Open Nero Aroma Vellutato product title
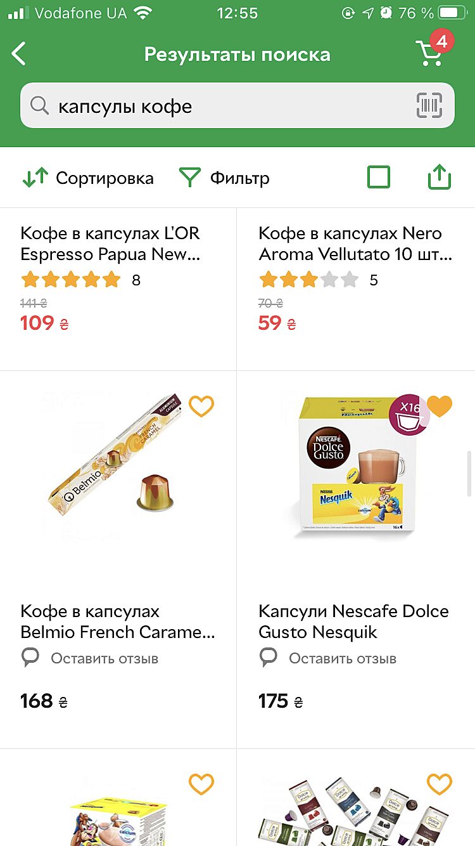475x846 pixels. [355, 244]
